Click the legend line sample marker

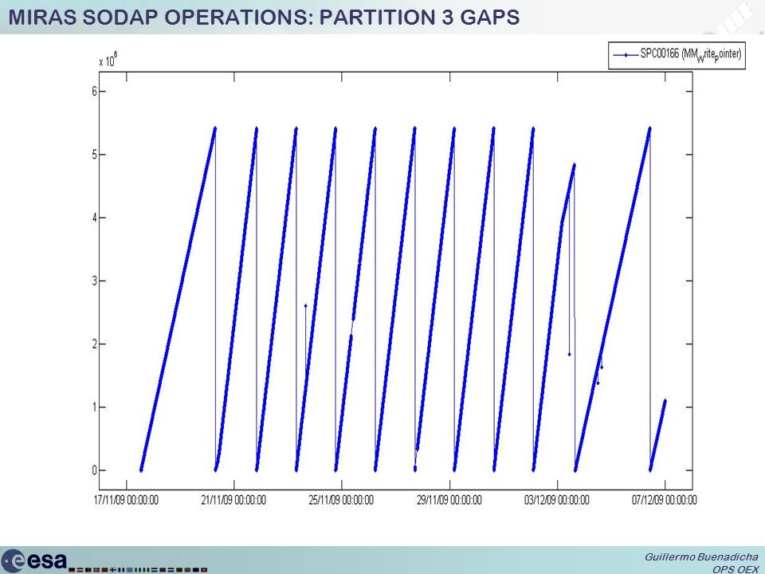[x=626, y=55]
